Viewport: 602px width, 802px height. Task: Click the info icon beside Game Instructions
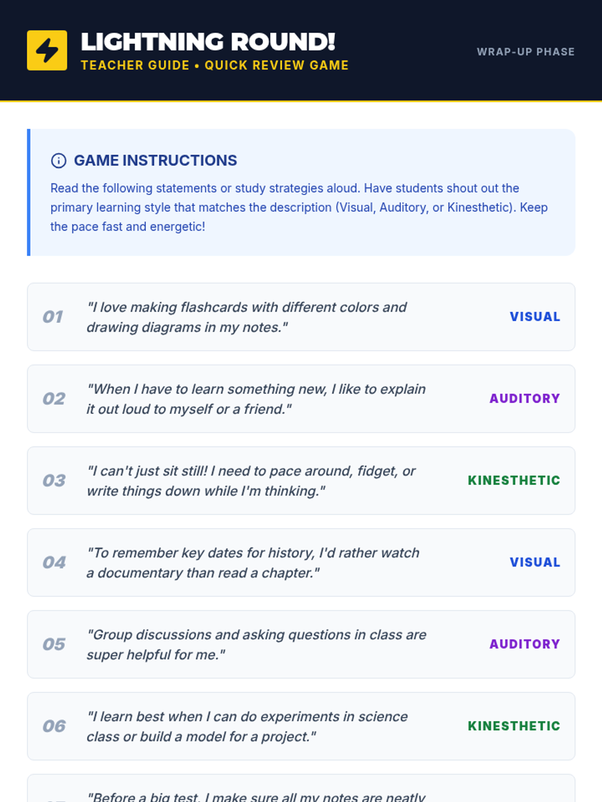[x=59, y=160]
